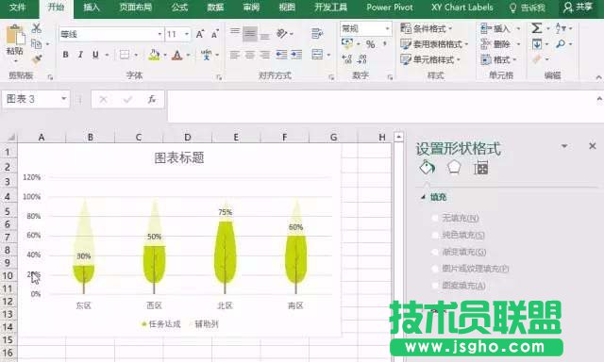Open the 文件 (File) tab

click(x=18, y=8)
